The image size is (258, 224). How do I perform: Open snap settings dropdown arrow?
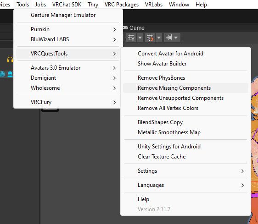(159, 38)
